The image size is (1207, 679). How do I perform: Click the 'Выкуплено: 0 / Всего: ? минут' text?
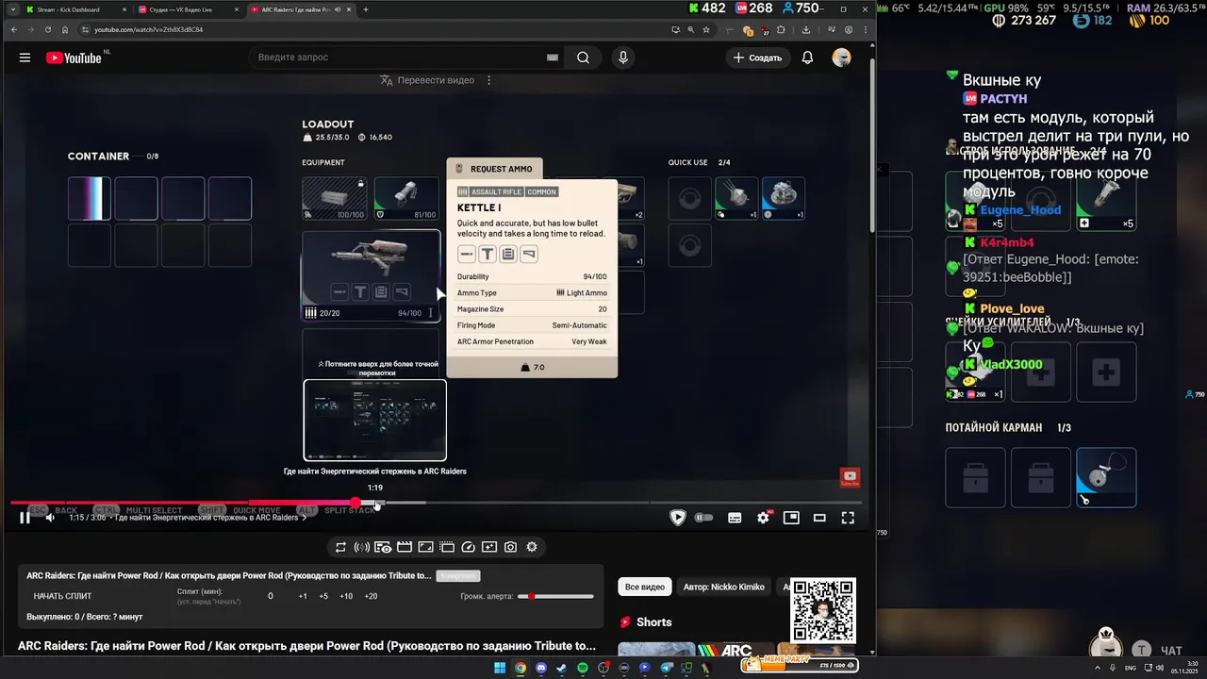(85, 617)
